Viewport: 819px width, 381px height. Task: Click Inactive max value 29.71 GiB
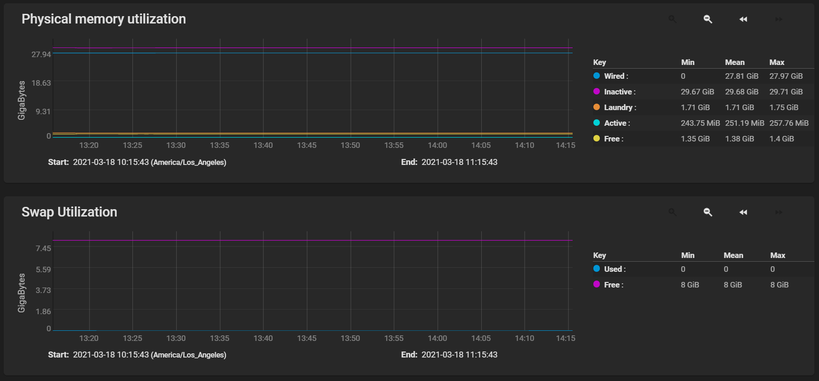(x=786, y=92)
